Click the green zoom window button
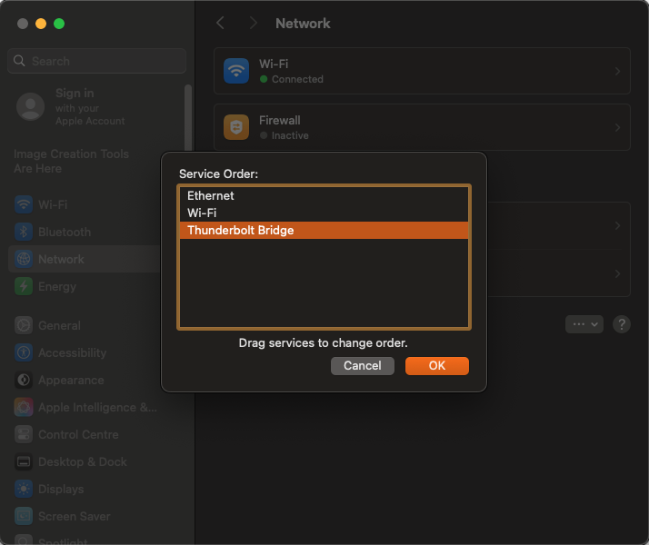Image resolution: width=649 pixels, height=545 pixels. point(59,24)
